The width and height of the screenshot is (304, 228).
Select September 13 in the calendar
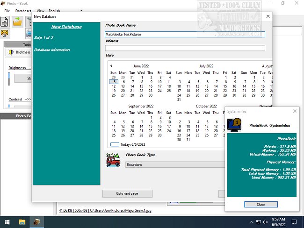132,126
